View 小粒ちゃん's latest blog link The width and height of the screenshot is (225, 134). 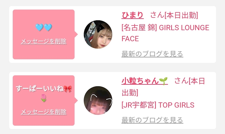(x=152, y=120)
